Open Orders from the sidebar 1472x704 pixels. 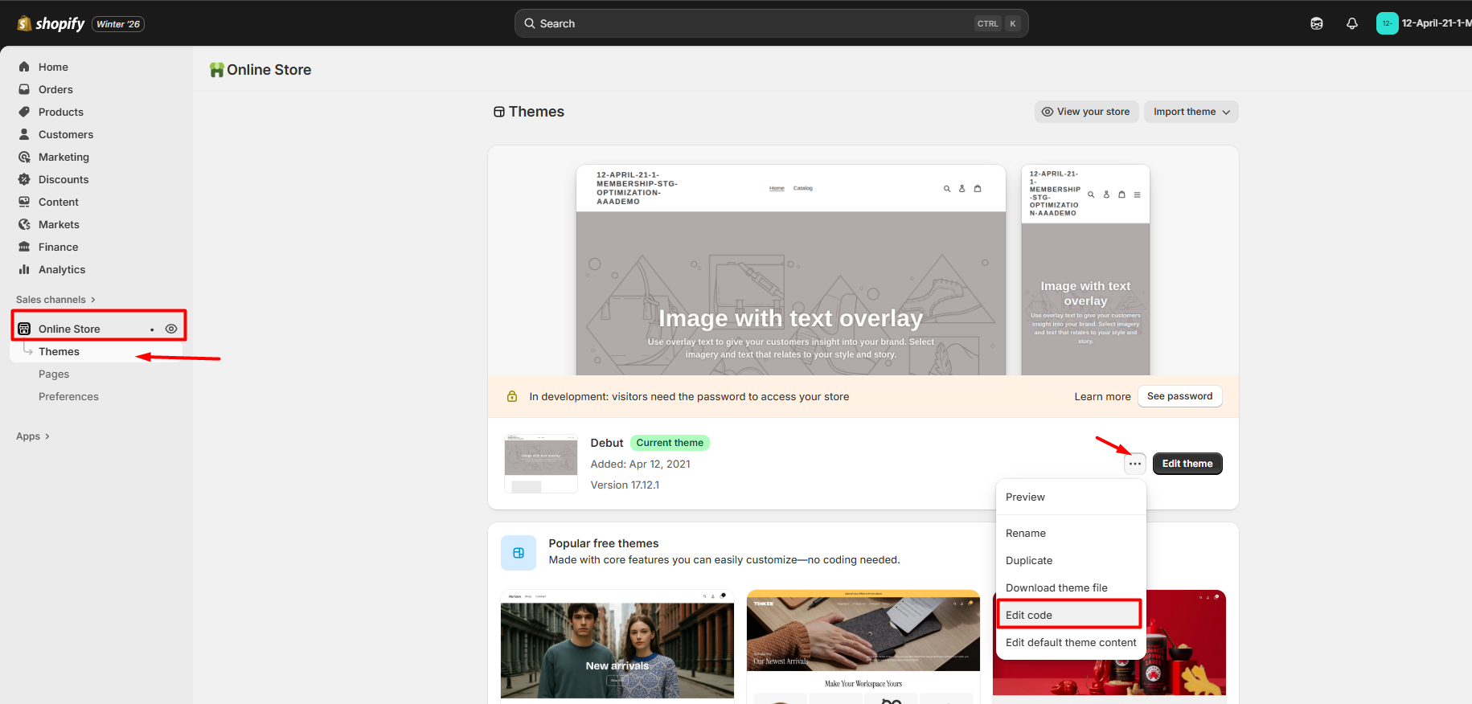click(55, 89)
